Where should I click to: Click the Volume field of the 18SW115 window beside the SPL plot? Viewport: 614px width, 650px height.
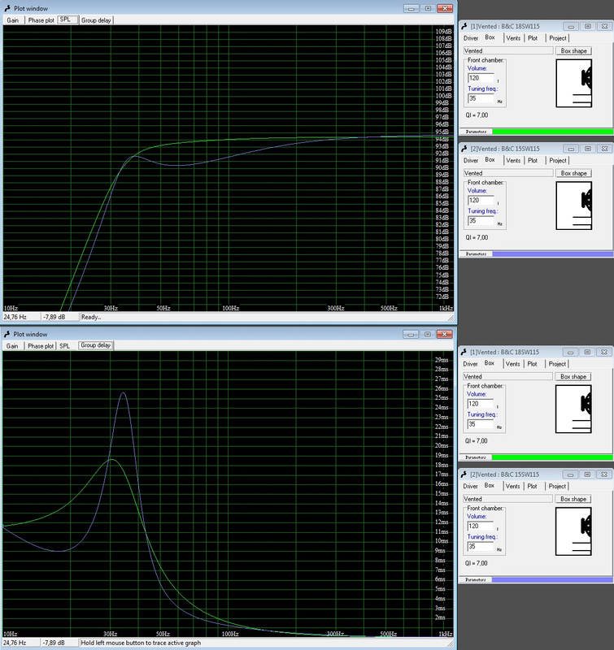point(481,78)
